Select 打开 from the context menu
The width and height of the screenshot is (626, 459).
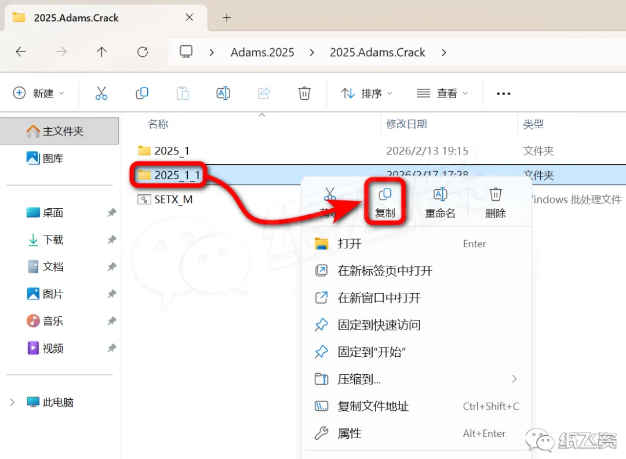coord(417,244)
